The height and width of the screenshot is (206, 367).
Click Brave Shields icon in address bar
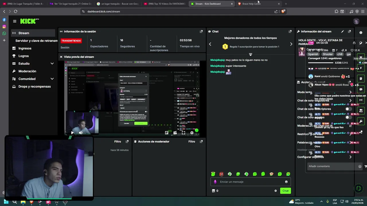click(x=283, y=11)
